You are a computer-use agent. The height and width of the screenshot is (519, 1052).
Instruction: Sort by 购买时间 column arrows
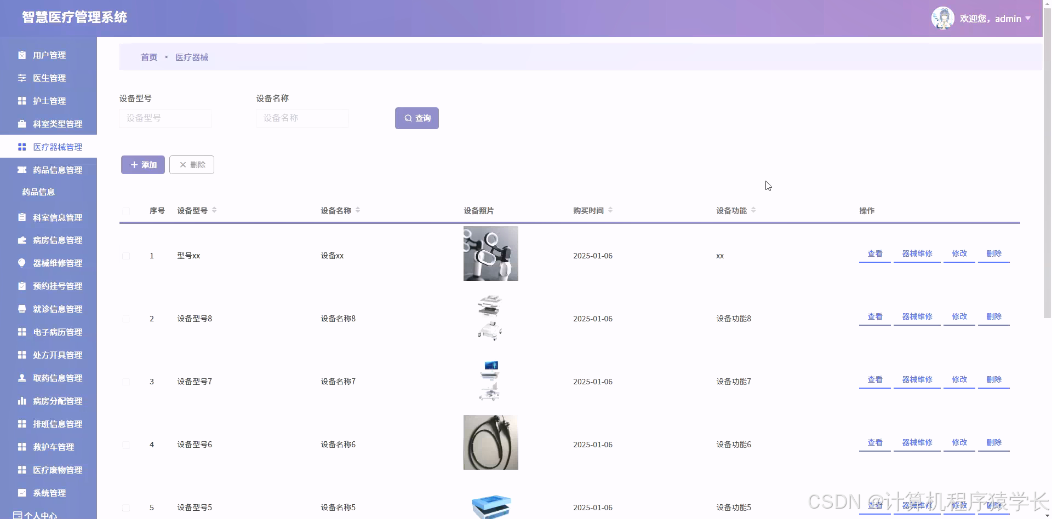[x=610, y=210]
